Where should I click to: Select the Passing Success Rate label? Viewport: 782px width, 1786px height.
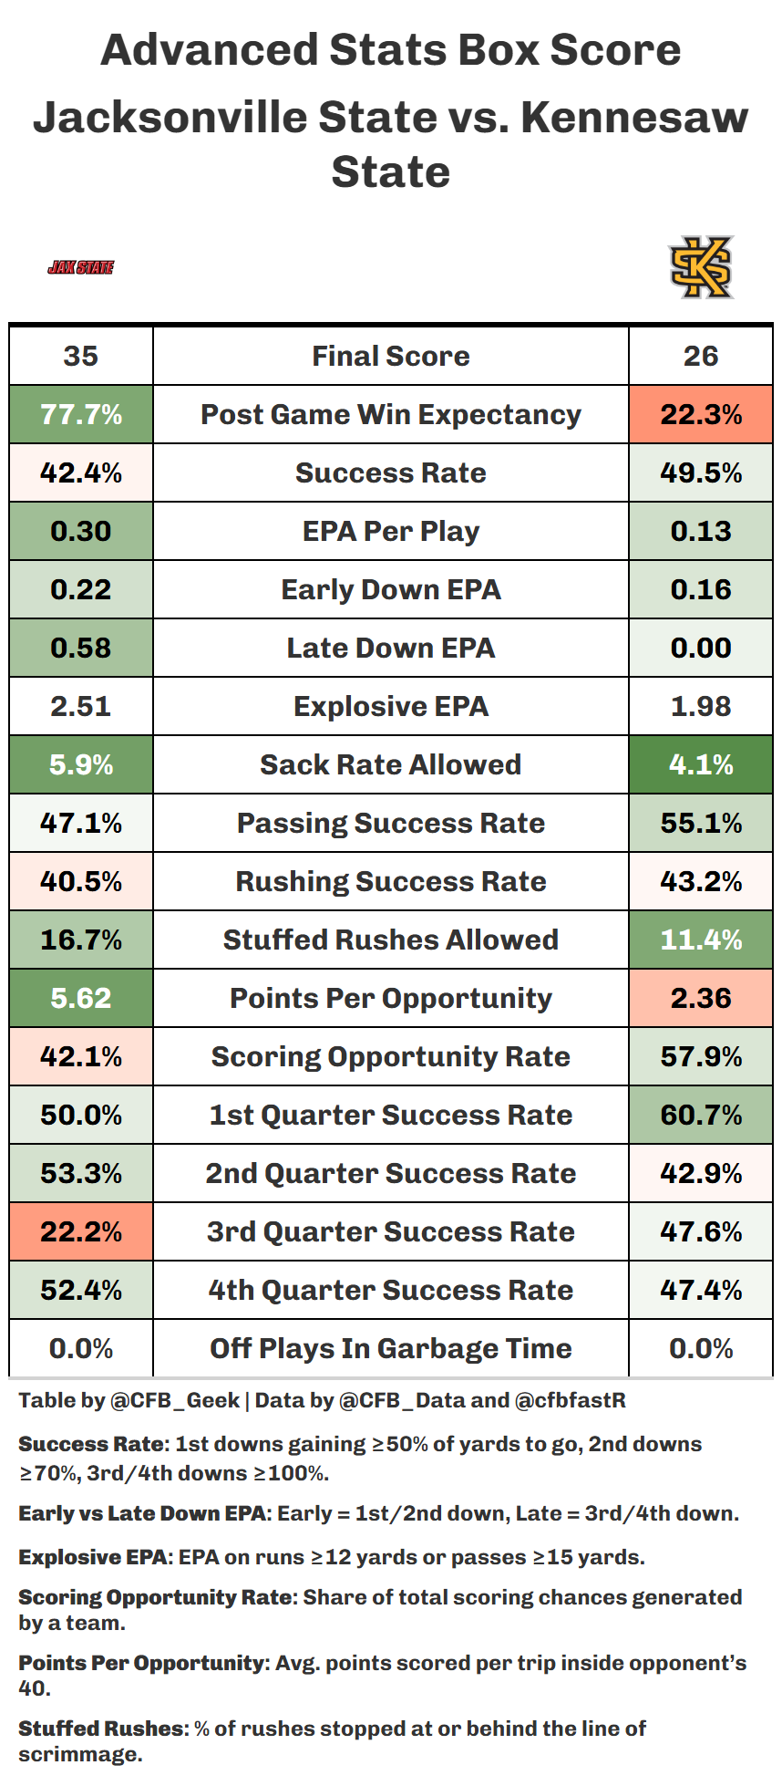(x=390, y=823)
